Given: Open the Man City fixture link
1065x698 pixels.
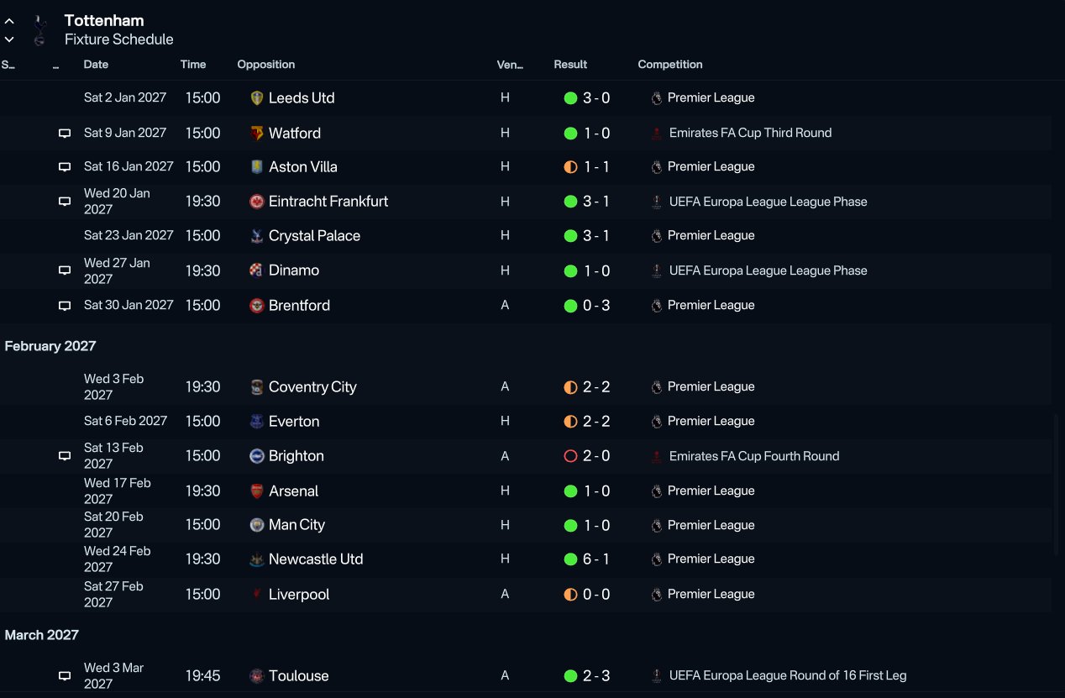Looking at the screenshot, I should point(296,525).
